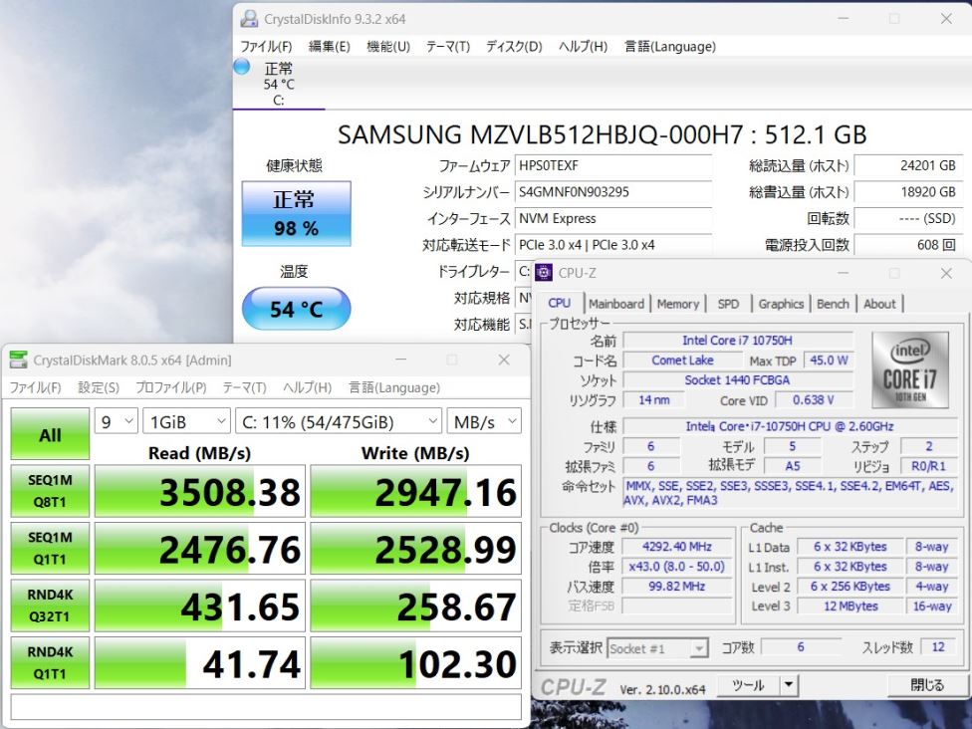Click the RND4K Q32T1 write result 258.67
This screenshot has width=972, height=729.
[415, 606]
